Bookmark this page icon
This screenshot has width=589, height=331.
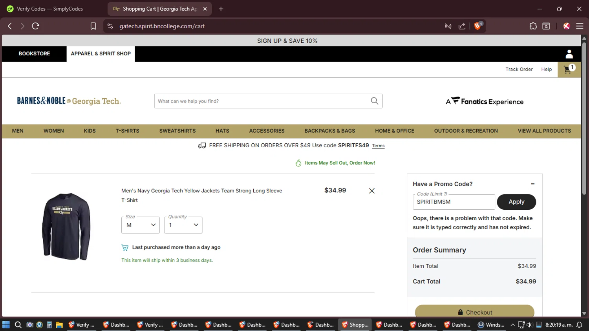point(93,26)
